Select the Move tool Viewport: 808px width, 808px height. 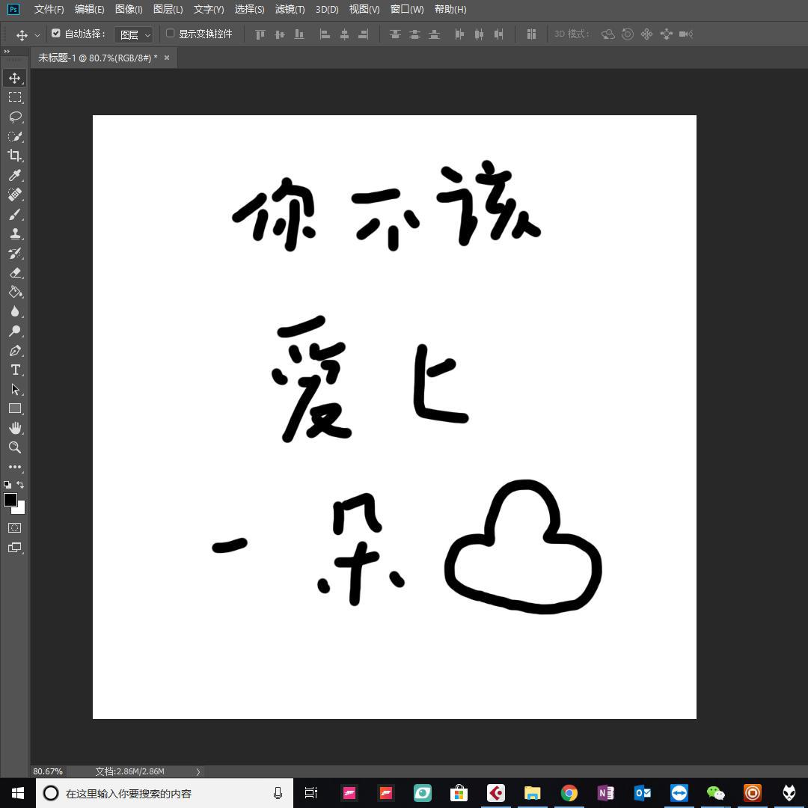(x=15, y=77)
